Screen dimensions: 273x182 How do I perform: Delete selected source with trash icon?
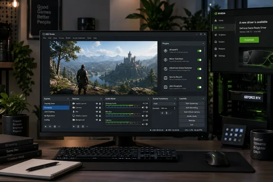click(78, 127)
